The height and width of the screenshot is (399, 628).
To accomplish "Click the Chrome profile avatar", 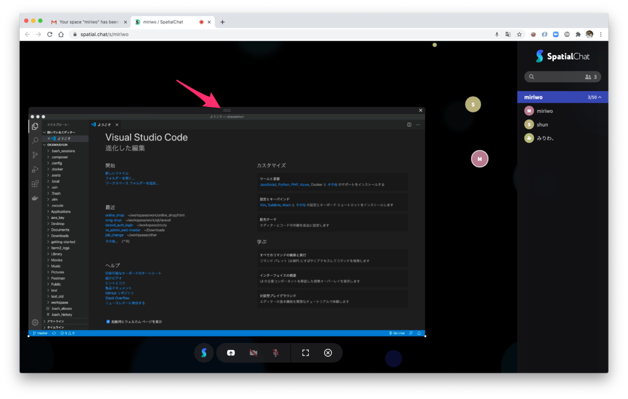I will pyautogui.click(x=589, y=35).
